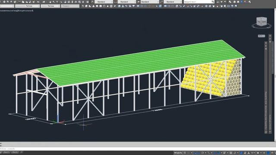Viewport: 276px width, 155px height.
Task: Click the Help question-mark icon
Action: (88, 2)
